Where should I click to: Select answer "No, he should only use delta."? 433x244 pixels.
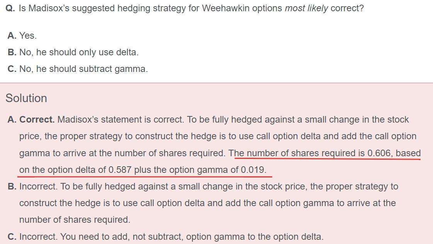click(79, 52)
